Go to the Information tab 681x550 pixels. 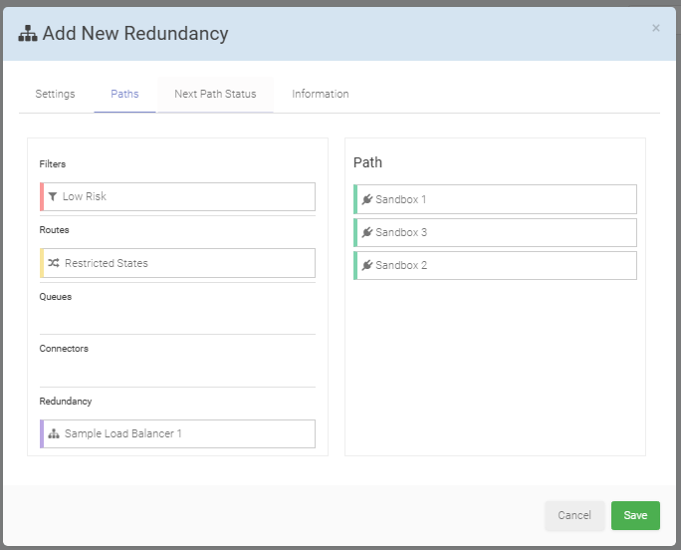(321, 94)
